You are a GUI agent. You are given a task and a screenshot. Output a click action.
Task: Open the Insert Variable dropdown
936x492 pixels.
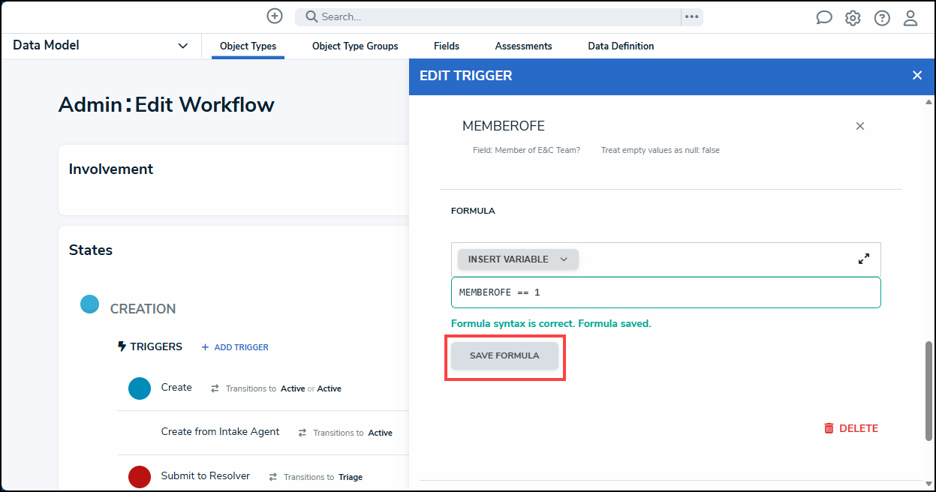pyautogui.click(x=518, y=259)
